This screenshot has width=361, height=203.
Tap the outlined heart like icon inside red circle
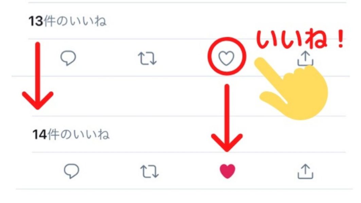click(226, 58)
